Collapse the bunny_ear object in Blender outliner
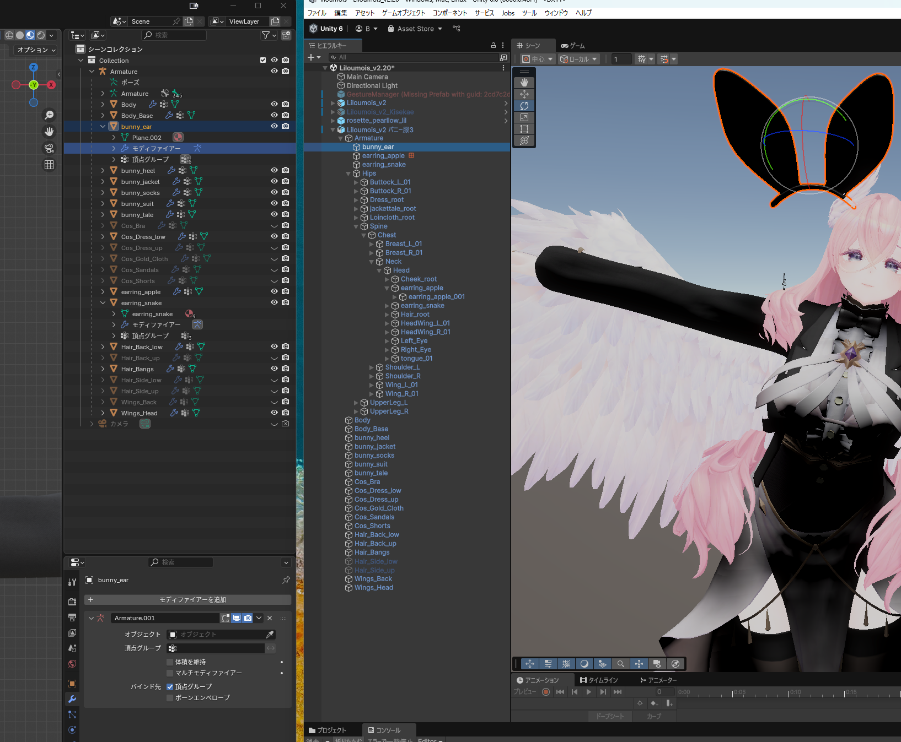Screen dimensions: 901x742 click(103, 127)
